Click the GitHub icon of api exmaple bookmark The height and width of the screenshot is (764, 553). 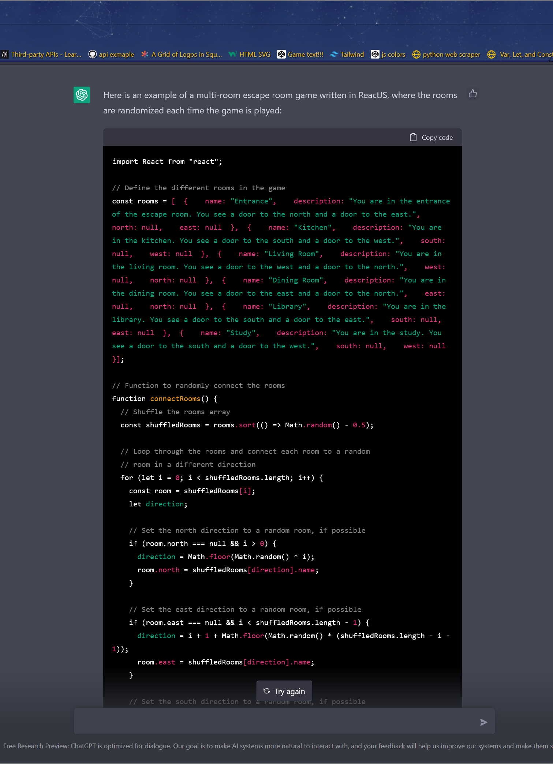(x=93, y=55)
